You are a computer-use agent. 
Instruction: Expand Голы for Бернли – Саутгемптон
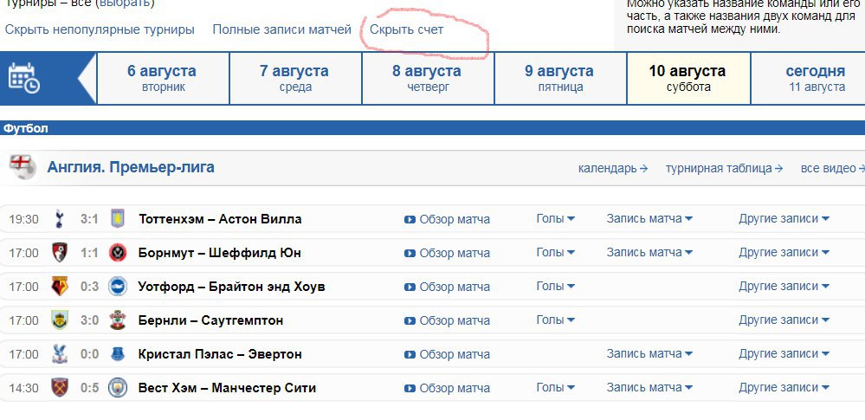pyautogui.click(x=556, y=320)
